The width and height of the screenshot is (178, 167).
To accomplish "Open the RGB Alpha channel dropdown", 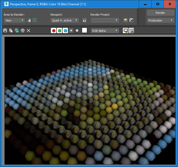I will (x=105, y=31).
